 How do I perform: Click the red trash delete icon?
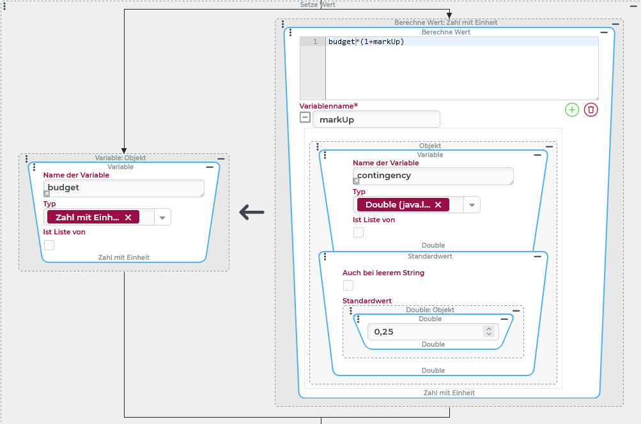point(591,110)
